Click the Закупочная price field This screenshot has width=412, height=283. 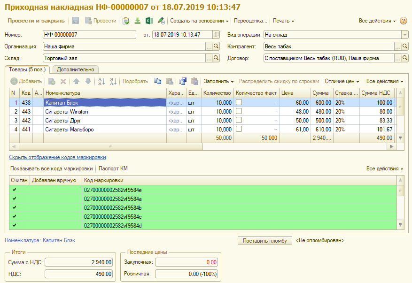[x=187, y=262]
